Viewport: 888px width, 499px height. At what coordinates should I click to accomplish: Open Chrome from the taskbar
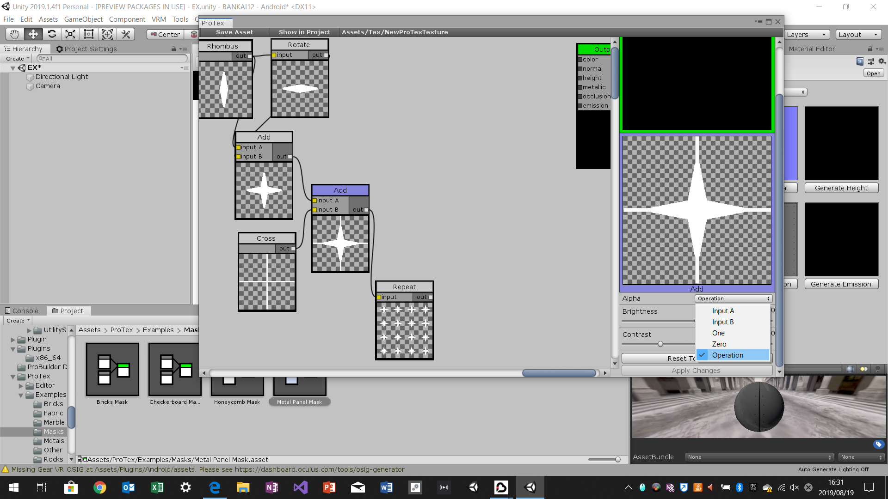click(x=99, y=487)
